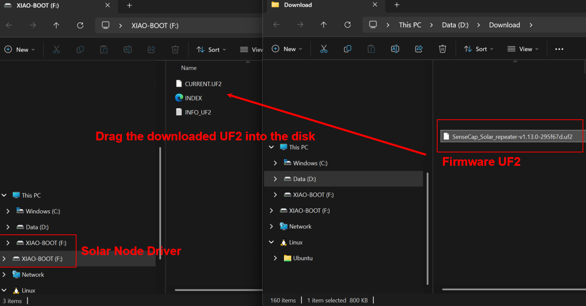Image resolution: width=586 pixels, height=306 pixels.
Task: Select the CURRENT.UF2 file
Action: pos(203,84)
